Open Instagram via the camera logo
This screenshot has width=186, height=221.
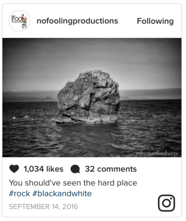pyautogui.click(x=166, y=203)
